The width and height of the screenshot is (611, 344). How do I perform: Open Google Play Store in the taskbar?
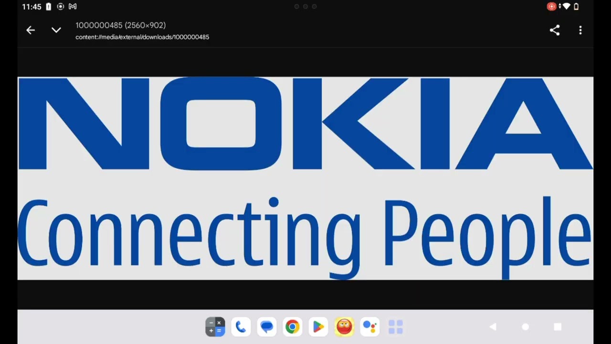(x=318, y=327)
